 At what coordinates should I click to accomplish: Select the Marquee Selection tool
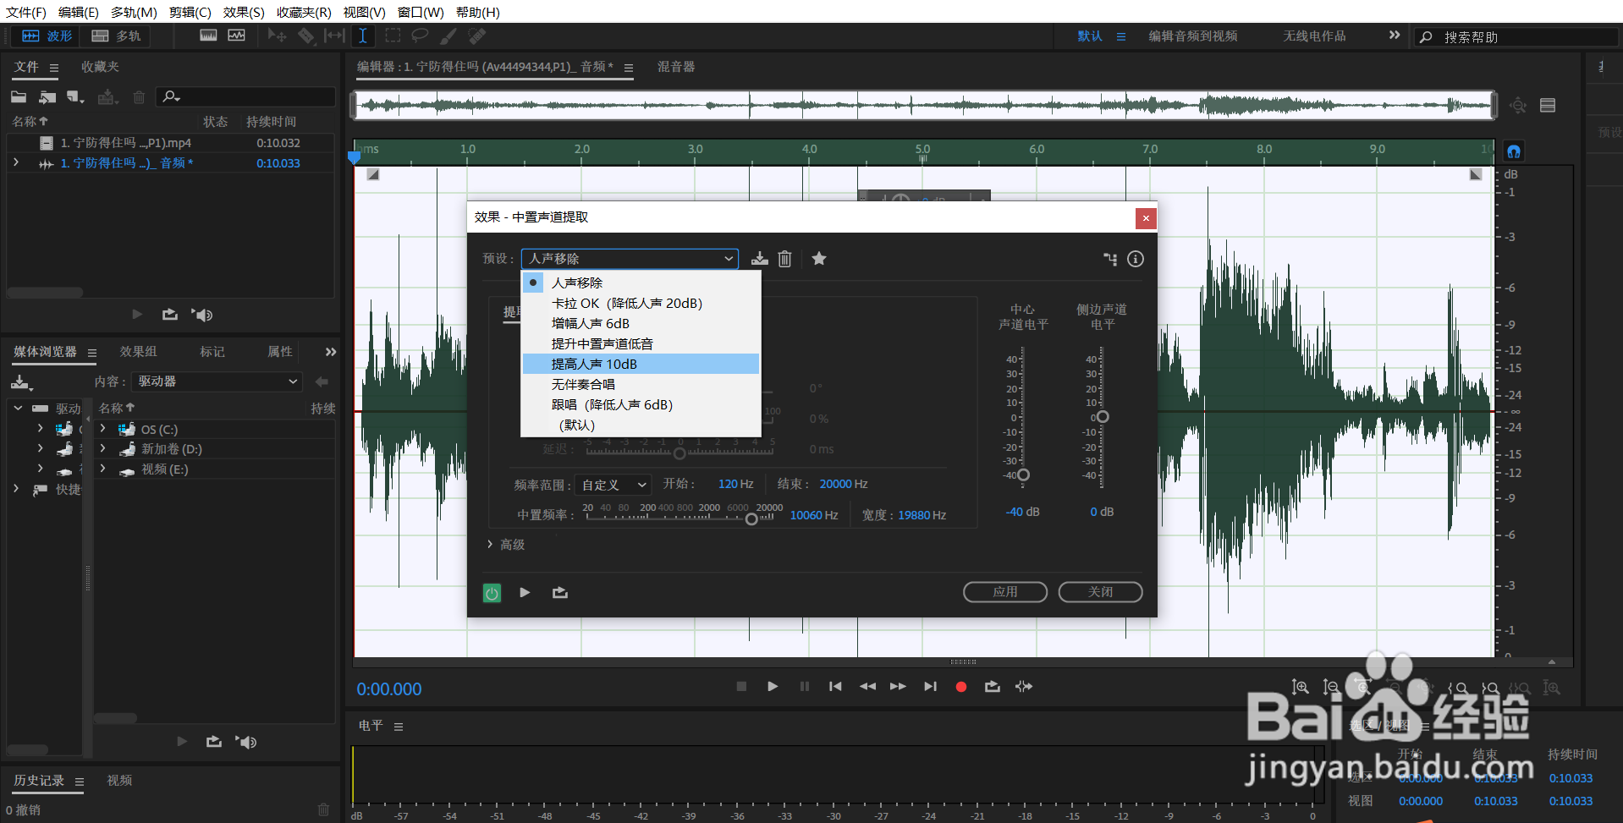click(x=393, y=36)
